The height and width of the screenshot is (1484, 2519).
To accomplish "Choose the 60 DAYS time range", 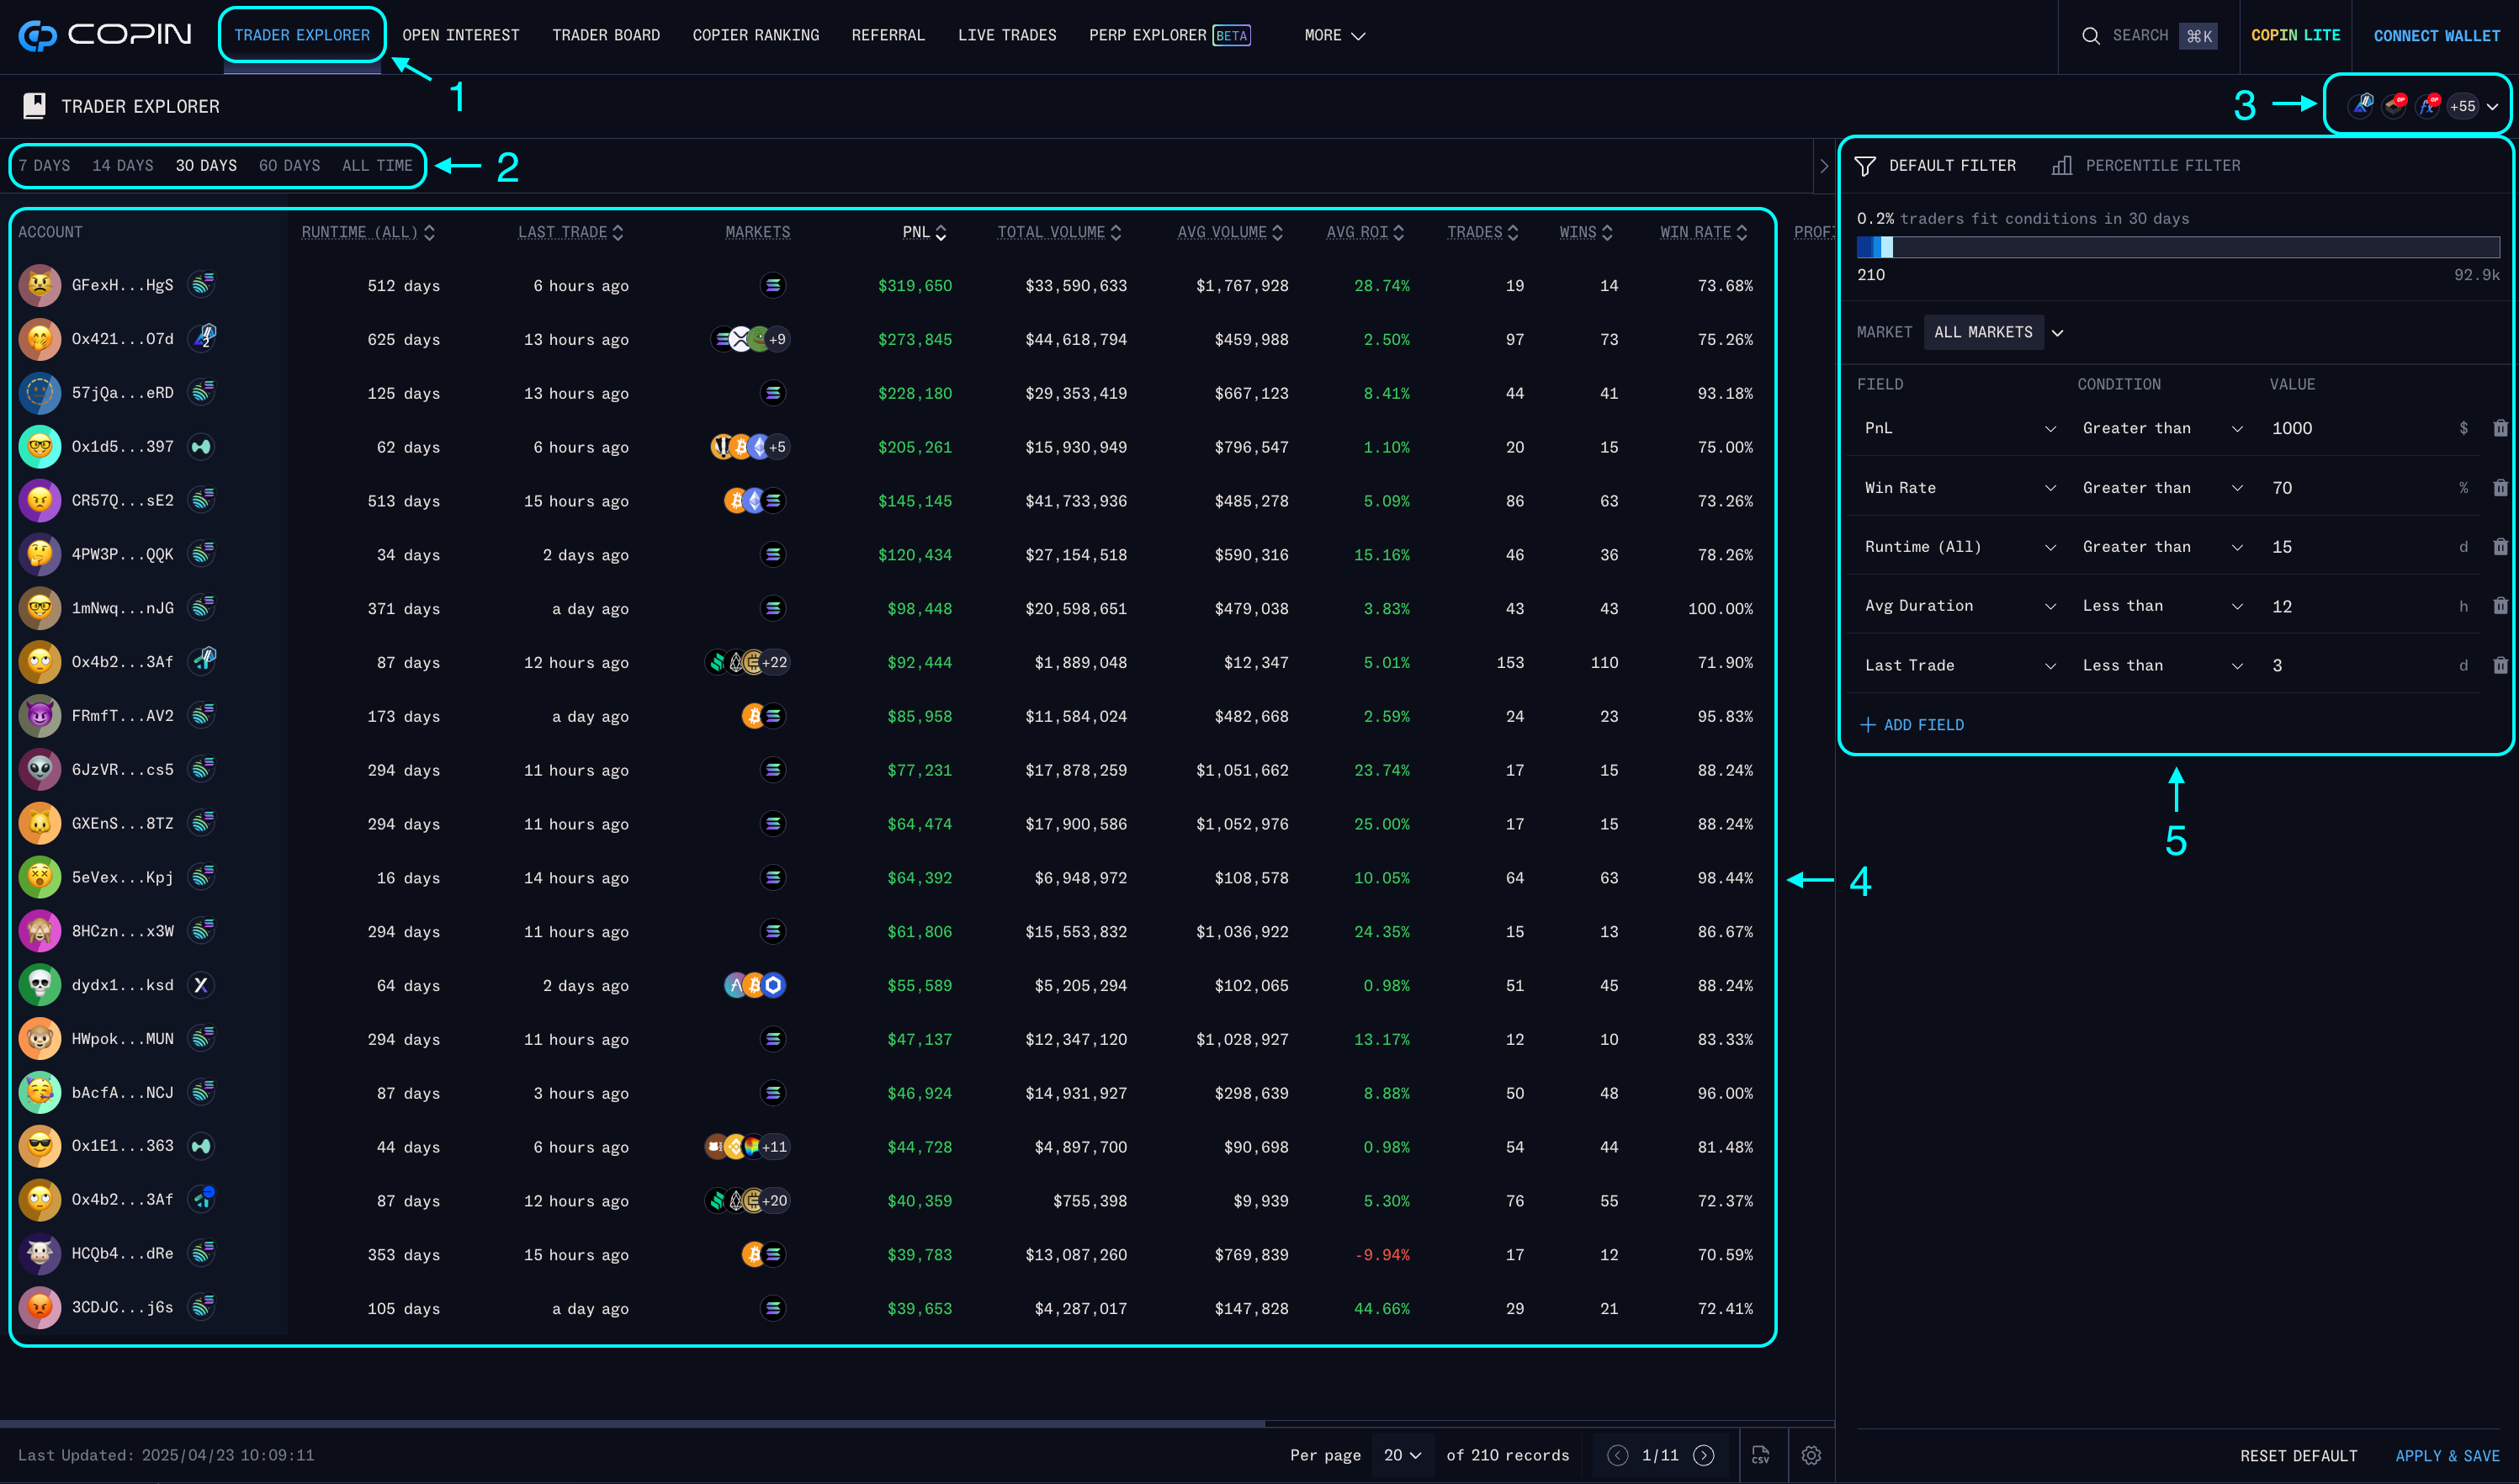I will coord(289,166).
